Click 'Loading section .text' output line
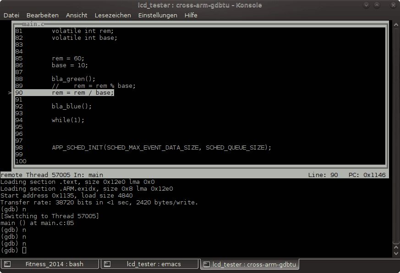 (x=77, y=182)
